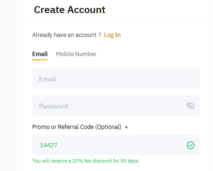Click the gray Password placeholder text

point(54,106)
